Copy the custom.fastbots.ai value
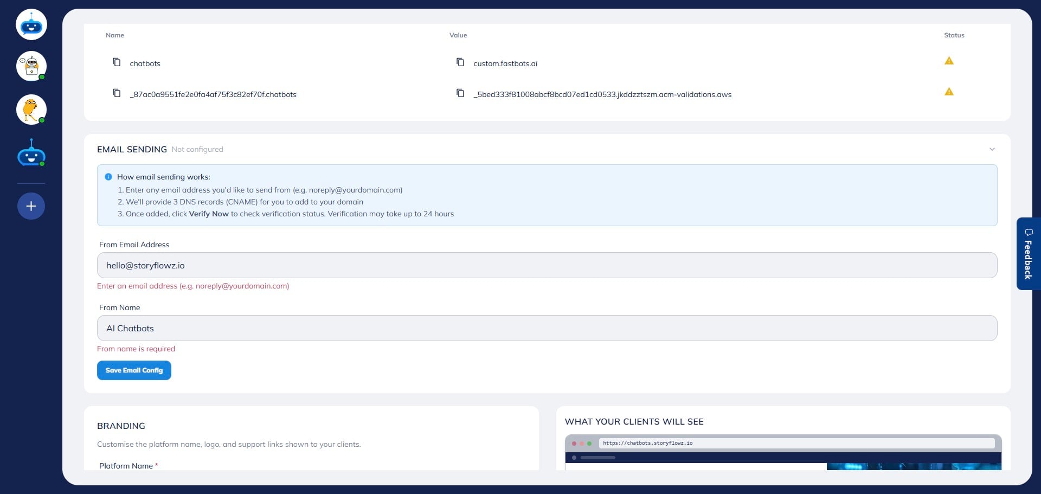The height and width of the screenshot is (494, 1041). (460, 62)
